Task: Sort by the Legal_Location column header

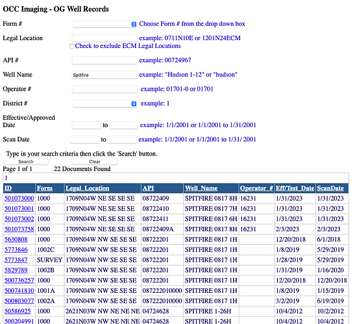Action: tap(88, 189)
